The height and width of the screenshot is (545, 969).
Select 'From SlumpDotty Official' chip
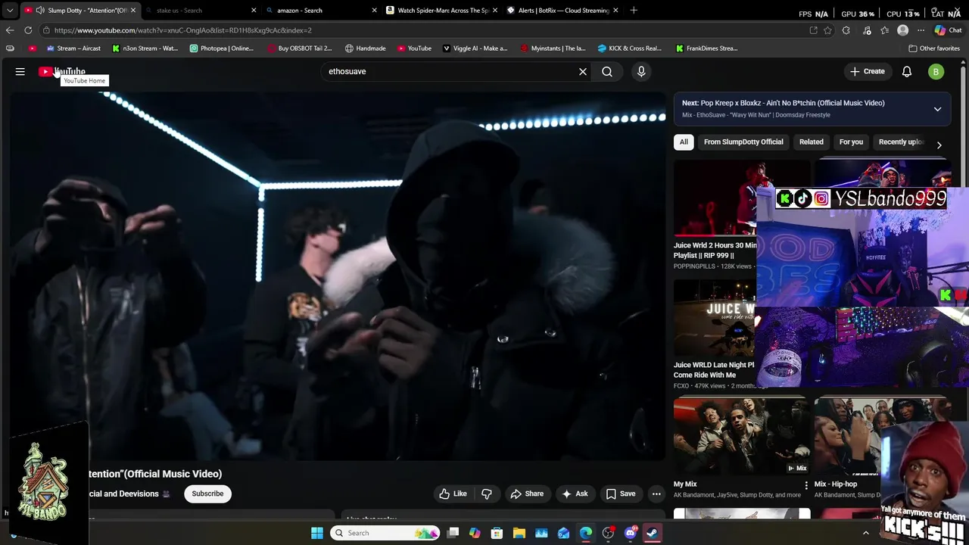tap(743, 142)
